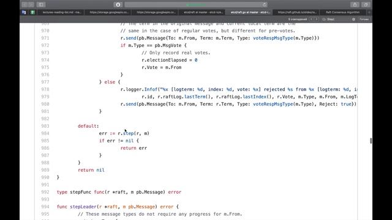
Task: Switch to etcd/raft at master tab
Action: 202,12
